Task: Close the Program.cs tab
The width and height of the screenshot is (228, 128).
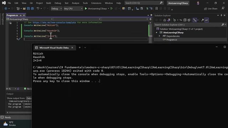Action: tap(24, 15)
